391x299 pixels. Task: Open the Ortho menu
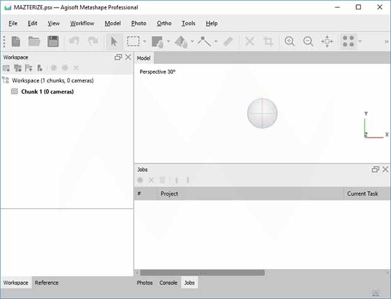164,23
